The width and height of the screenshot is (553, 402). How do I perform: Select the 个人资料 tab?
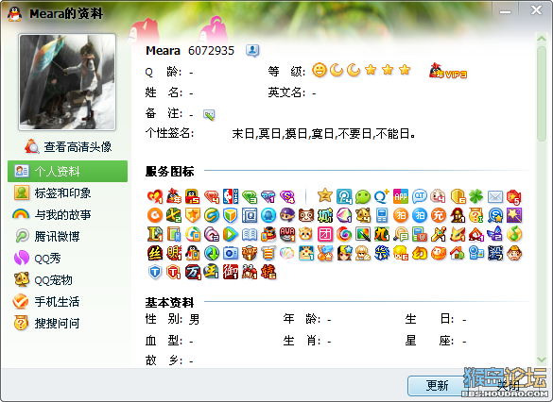pos(67,171)
